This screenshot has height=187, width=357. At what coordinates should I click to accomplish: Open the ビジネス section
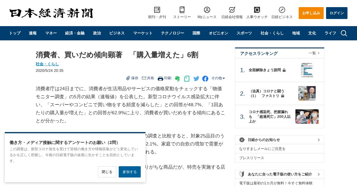[x=117, y=33]
